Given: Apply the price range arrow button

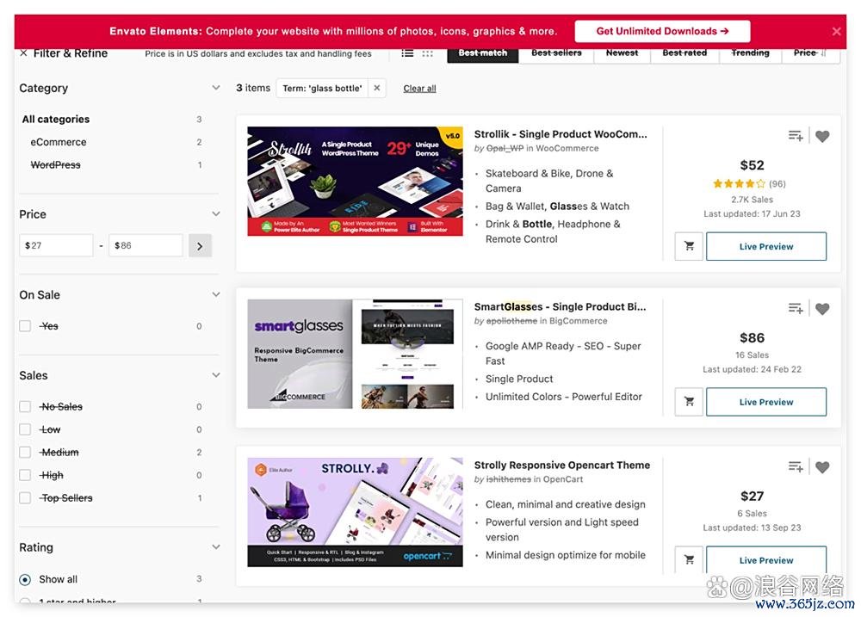Looking at the screenshot, I should 200,246.
